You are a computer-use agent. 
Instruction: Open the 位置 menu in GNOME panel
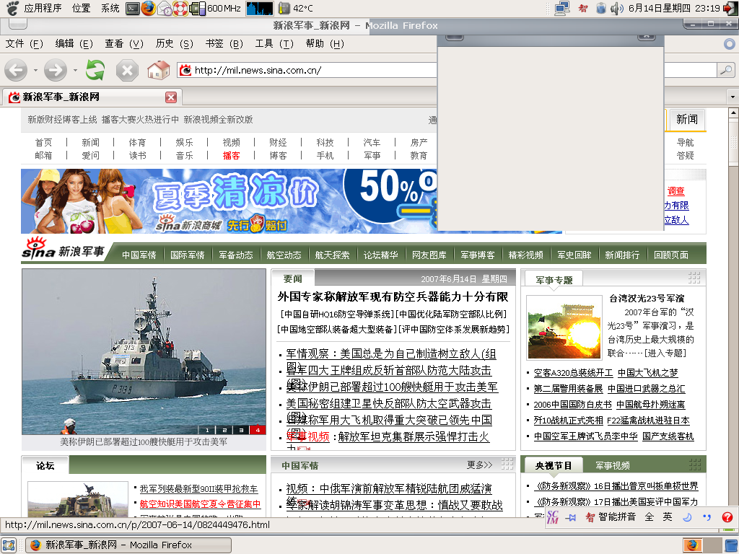[x=81, y=8]
